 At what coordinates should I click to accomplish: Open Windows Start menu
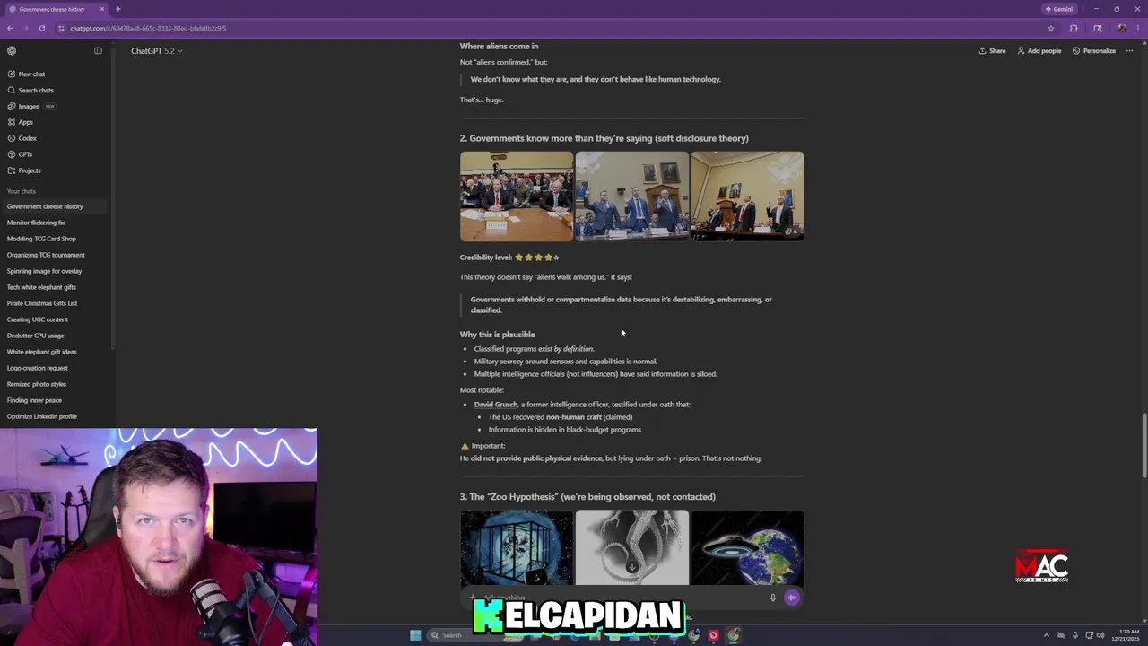tap(415, 635)
